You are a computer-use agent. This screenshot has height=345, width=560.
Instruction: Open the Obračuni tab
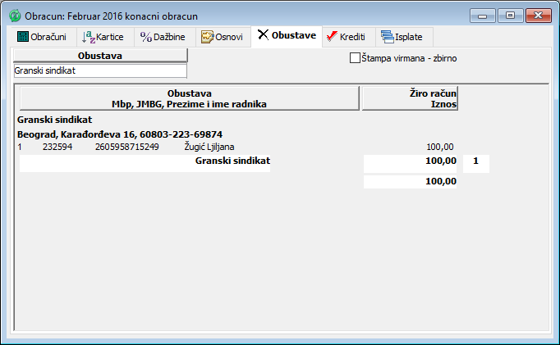[x=44, y=37]
